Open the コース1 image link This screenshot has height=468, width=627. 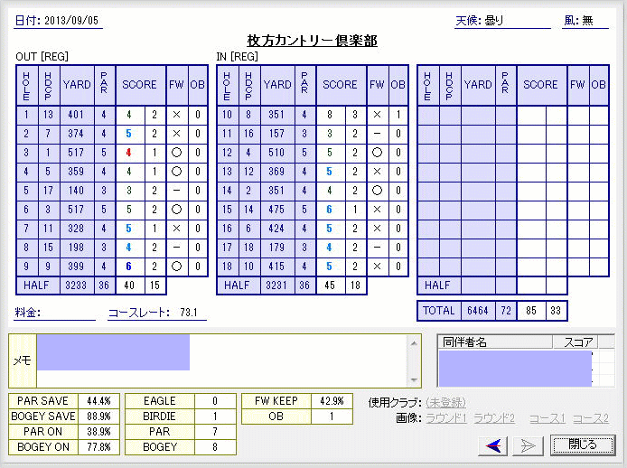pyautogui.click(x=547, y=418)
